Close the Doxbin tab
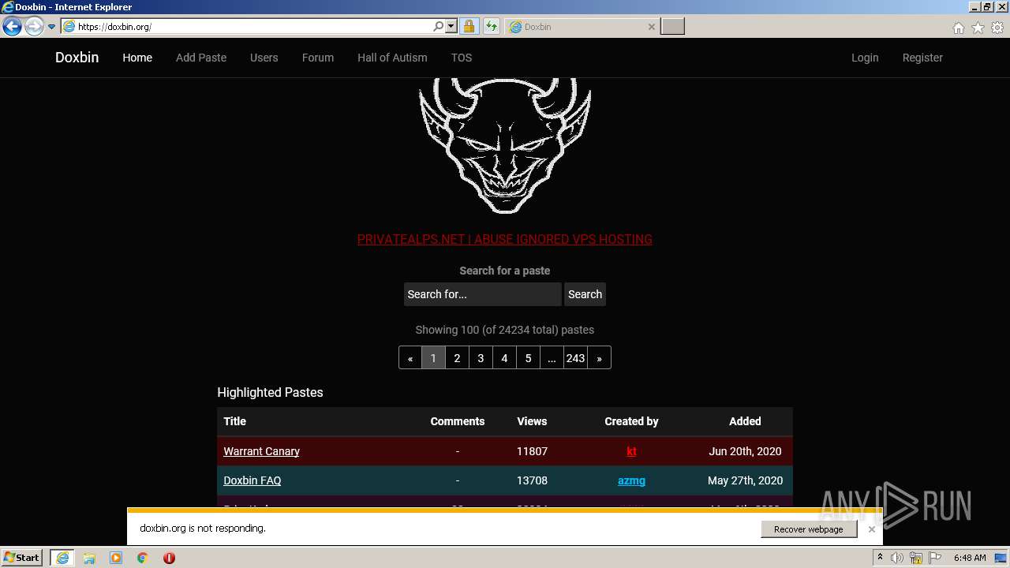Viewport: 1010px width, 568px height. [x=651, y=27]
